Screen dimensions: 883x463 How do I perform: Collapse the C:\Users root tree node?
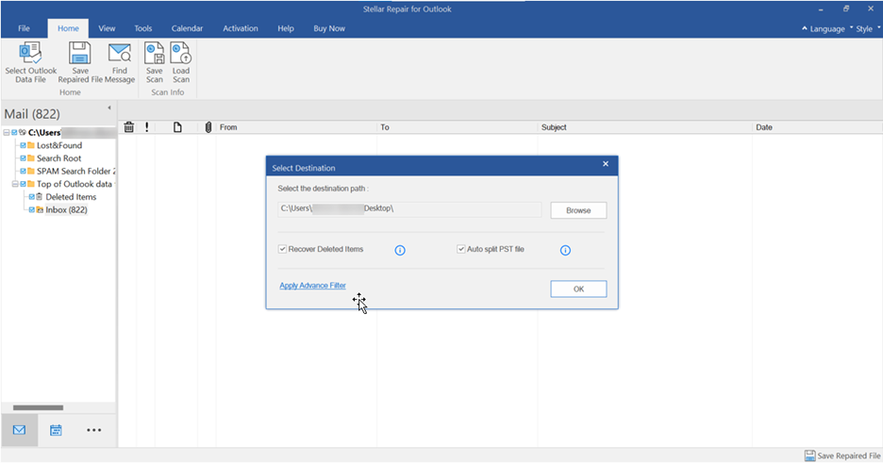7,133
